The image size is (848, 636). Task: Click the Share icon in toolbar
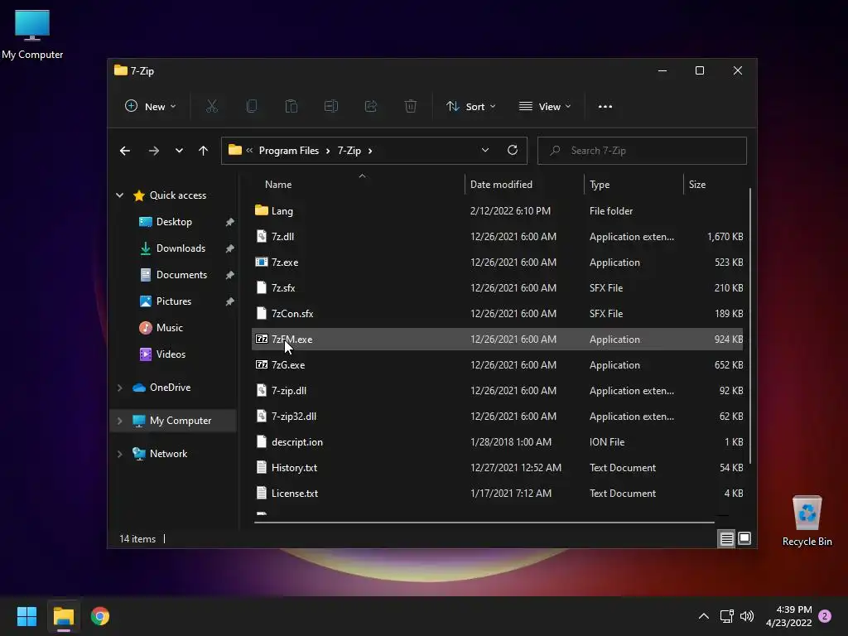coord(371,107)
